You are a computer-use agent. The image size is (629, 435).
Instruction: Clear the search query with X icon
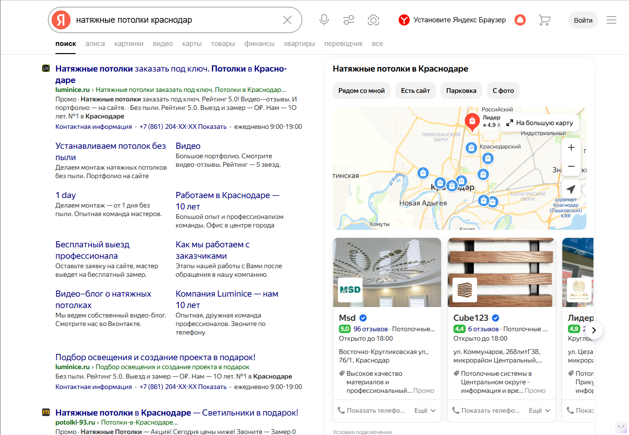coord(287,20)
